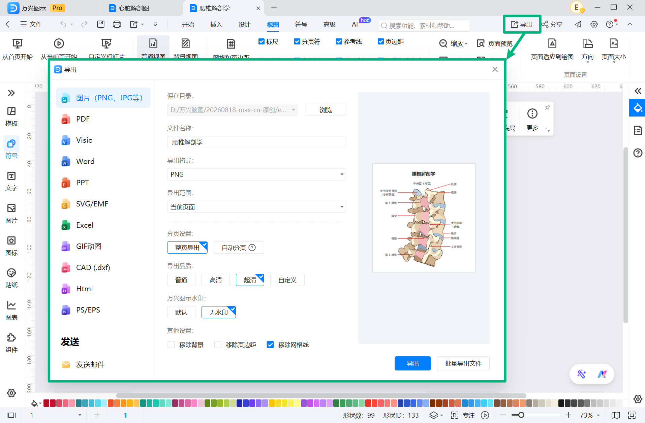Click the save icon in the top toolbar
Image resolution: width=645 pixels, height=423 pixels.
[100, 24]
